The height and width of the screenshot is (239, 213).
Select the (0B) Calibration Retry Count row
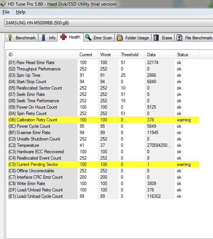103,120
